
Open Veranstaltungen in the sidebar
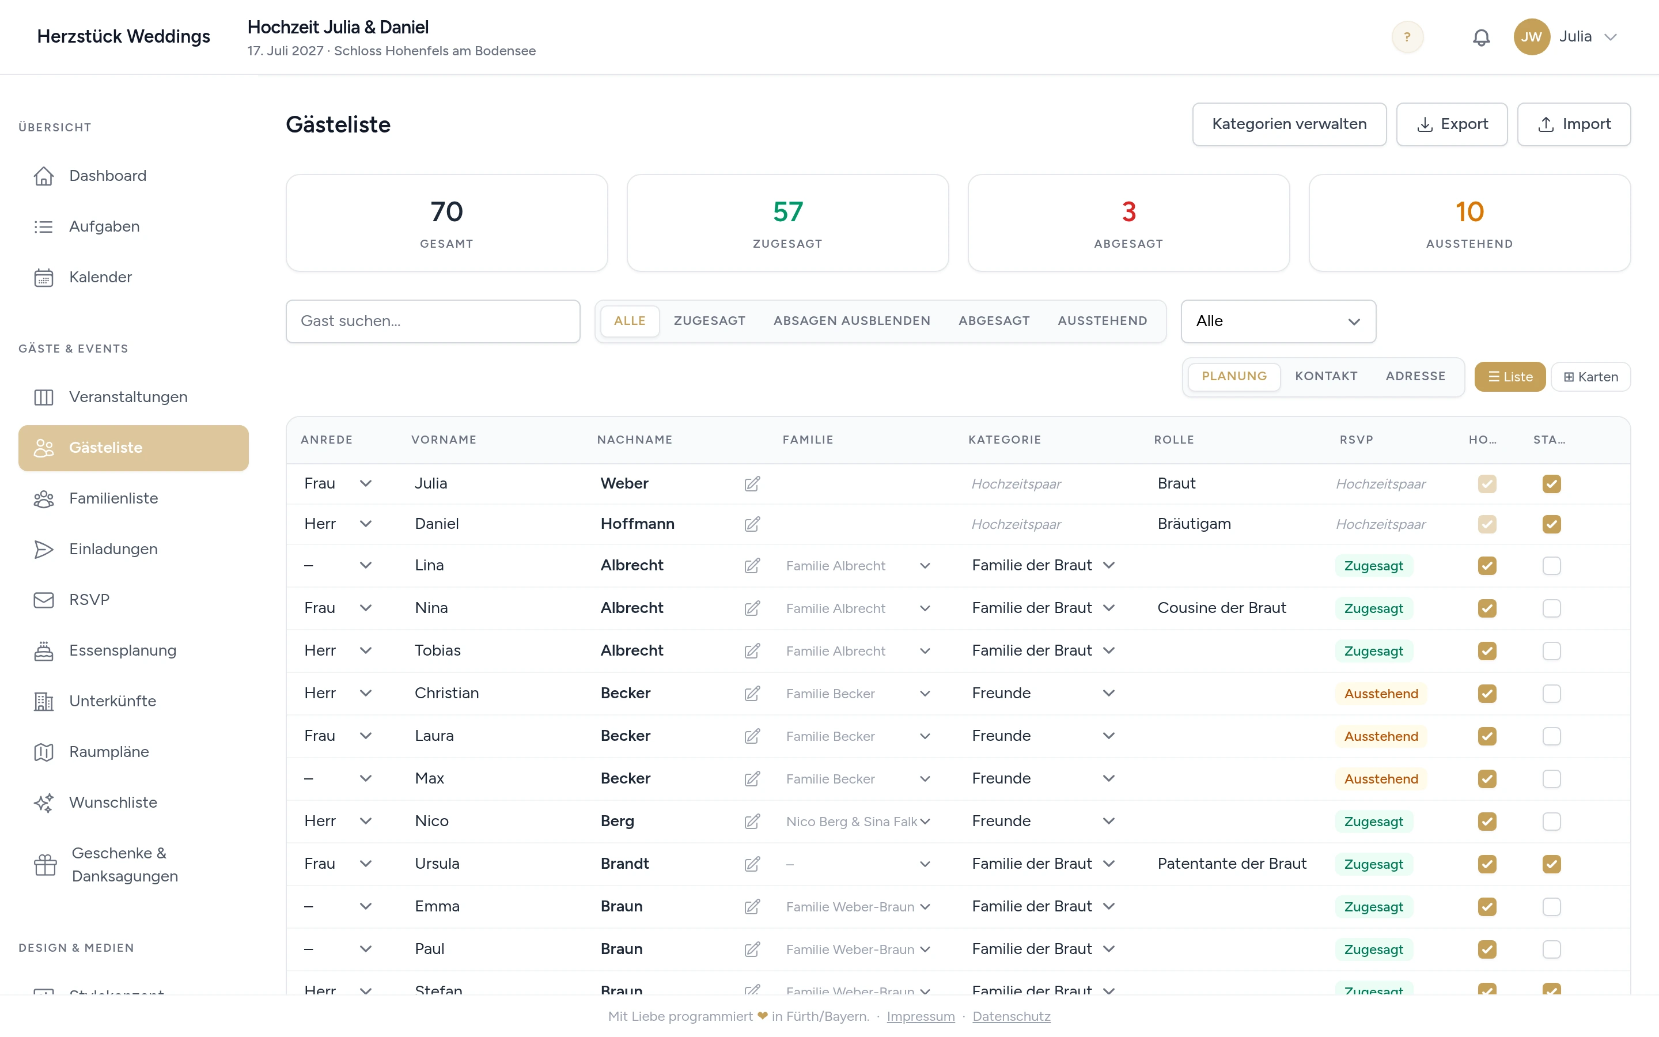[133, 397]
